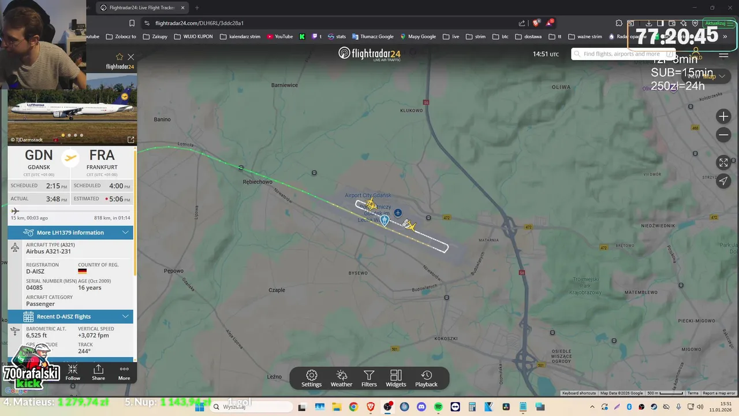The height and width of the screenshot is (416, 739).
Task: Select the third photo carousel dot
Action: pos(75,135)
